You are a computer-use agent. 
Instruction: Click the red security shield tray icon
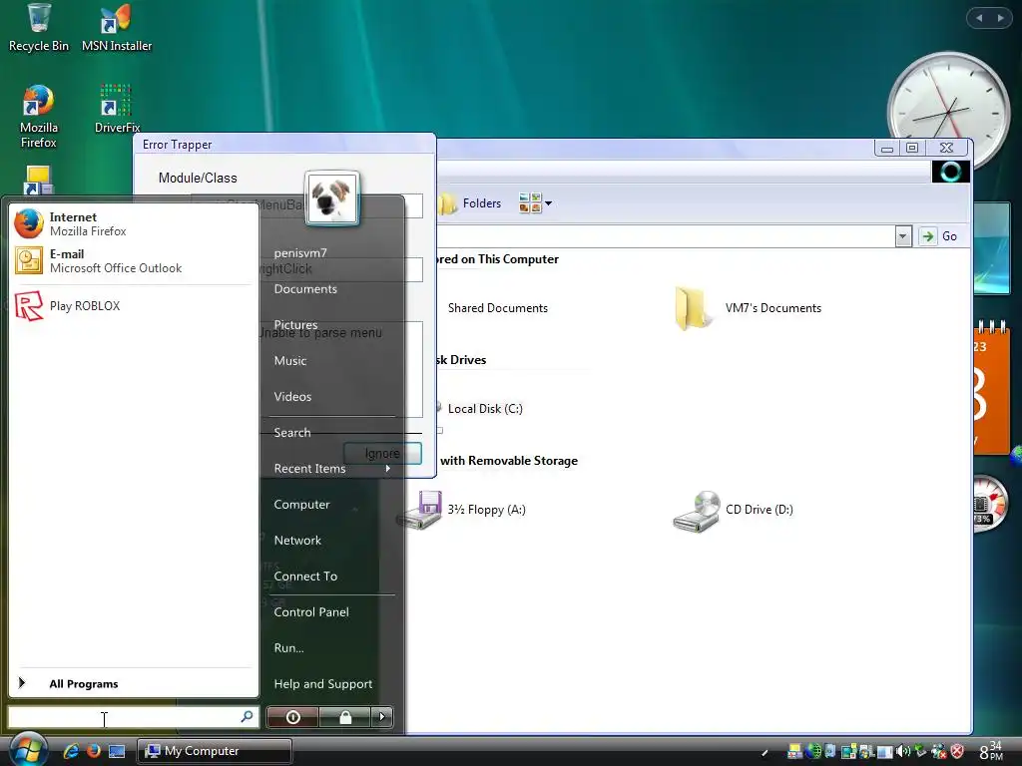(x=957, y=751)
